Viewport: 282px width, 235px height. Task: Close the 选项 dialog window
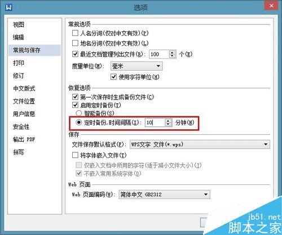pos(271,6)
